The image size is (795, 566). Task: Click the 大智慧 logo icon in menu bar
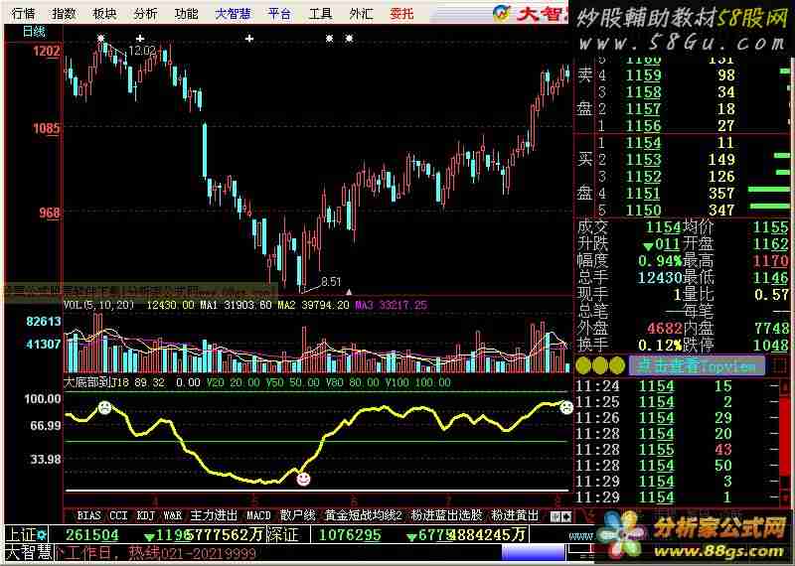[x=502, y=14]
